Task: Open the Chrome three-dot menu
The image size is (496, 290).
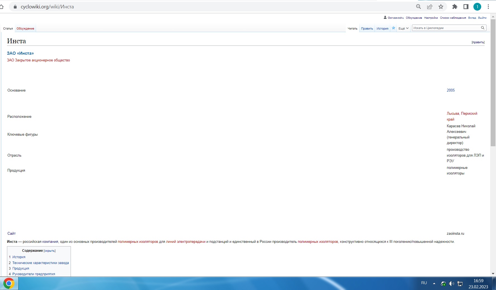Action: (488, 7)
